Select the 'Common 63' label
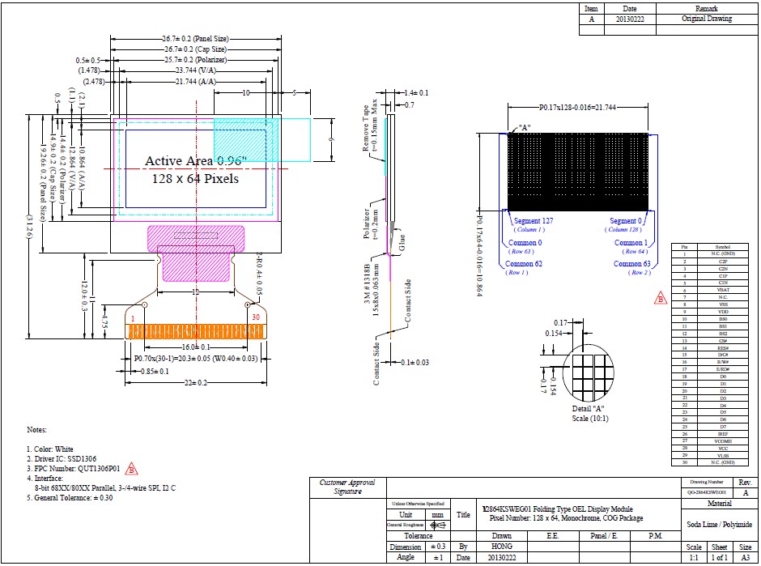Viewport: 761px width, 566px height. tap(632, 264)
